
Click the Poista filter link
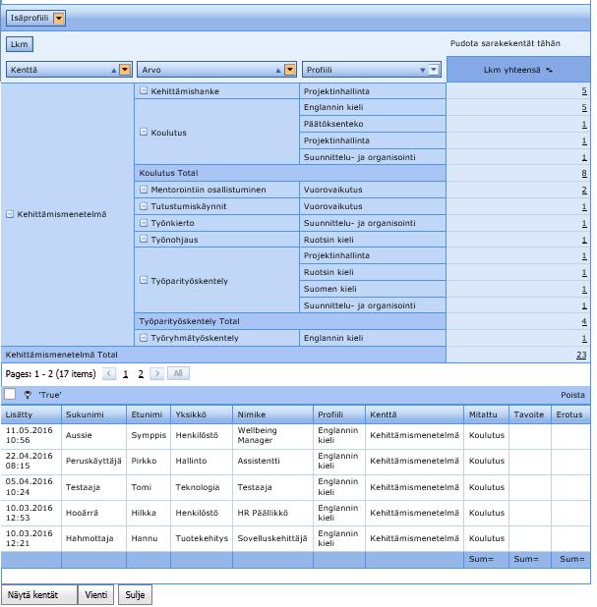(572, 395)
